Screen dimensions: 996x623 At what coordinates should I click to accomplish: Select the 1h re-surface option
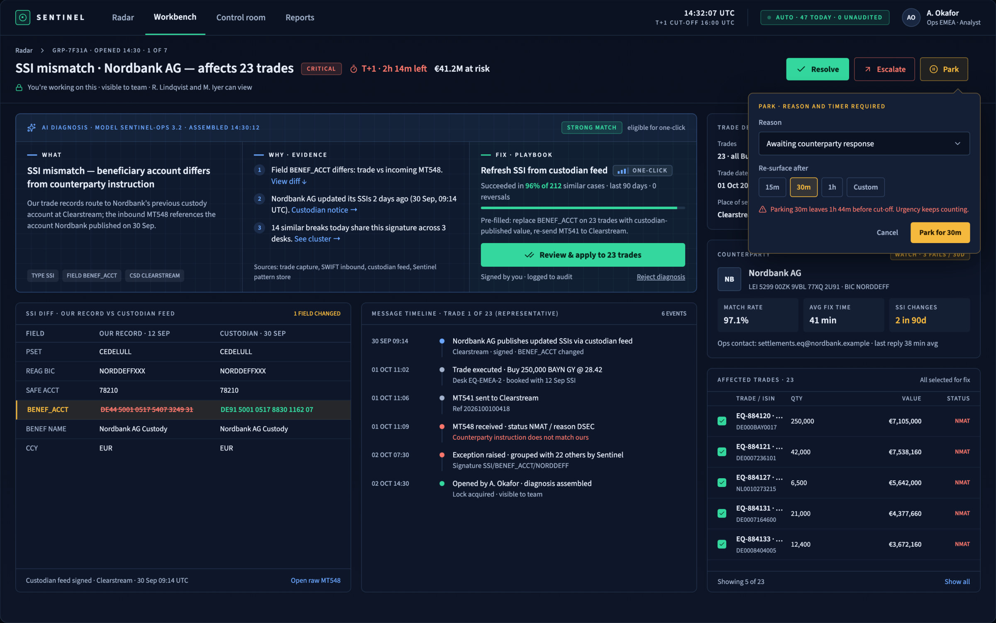tap(832, 187)
